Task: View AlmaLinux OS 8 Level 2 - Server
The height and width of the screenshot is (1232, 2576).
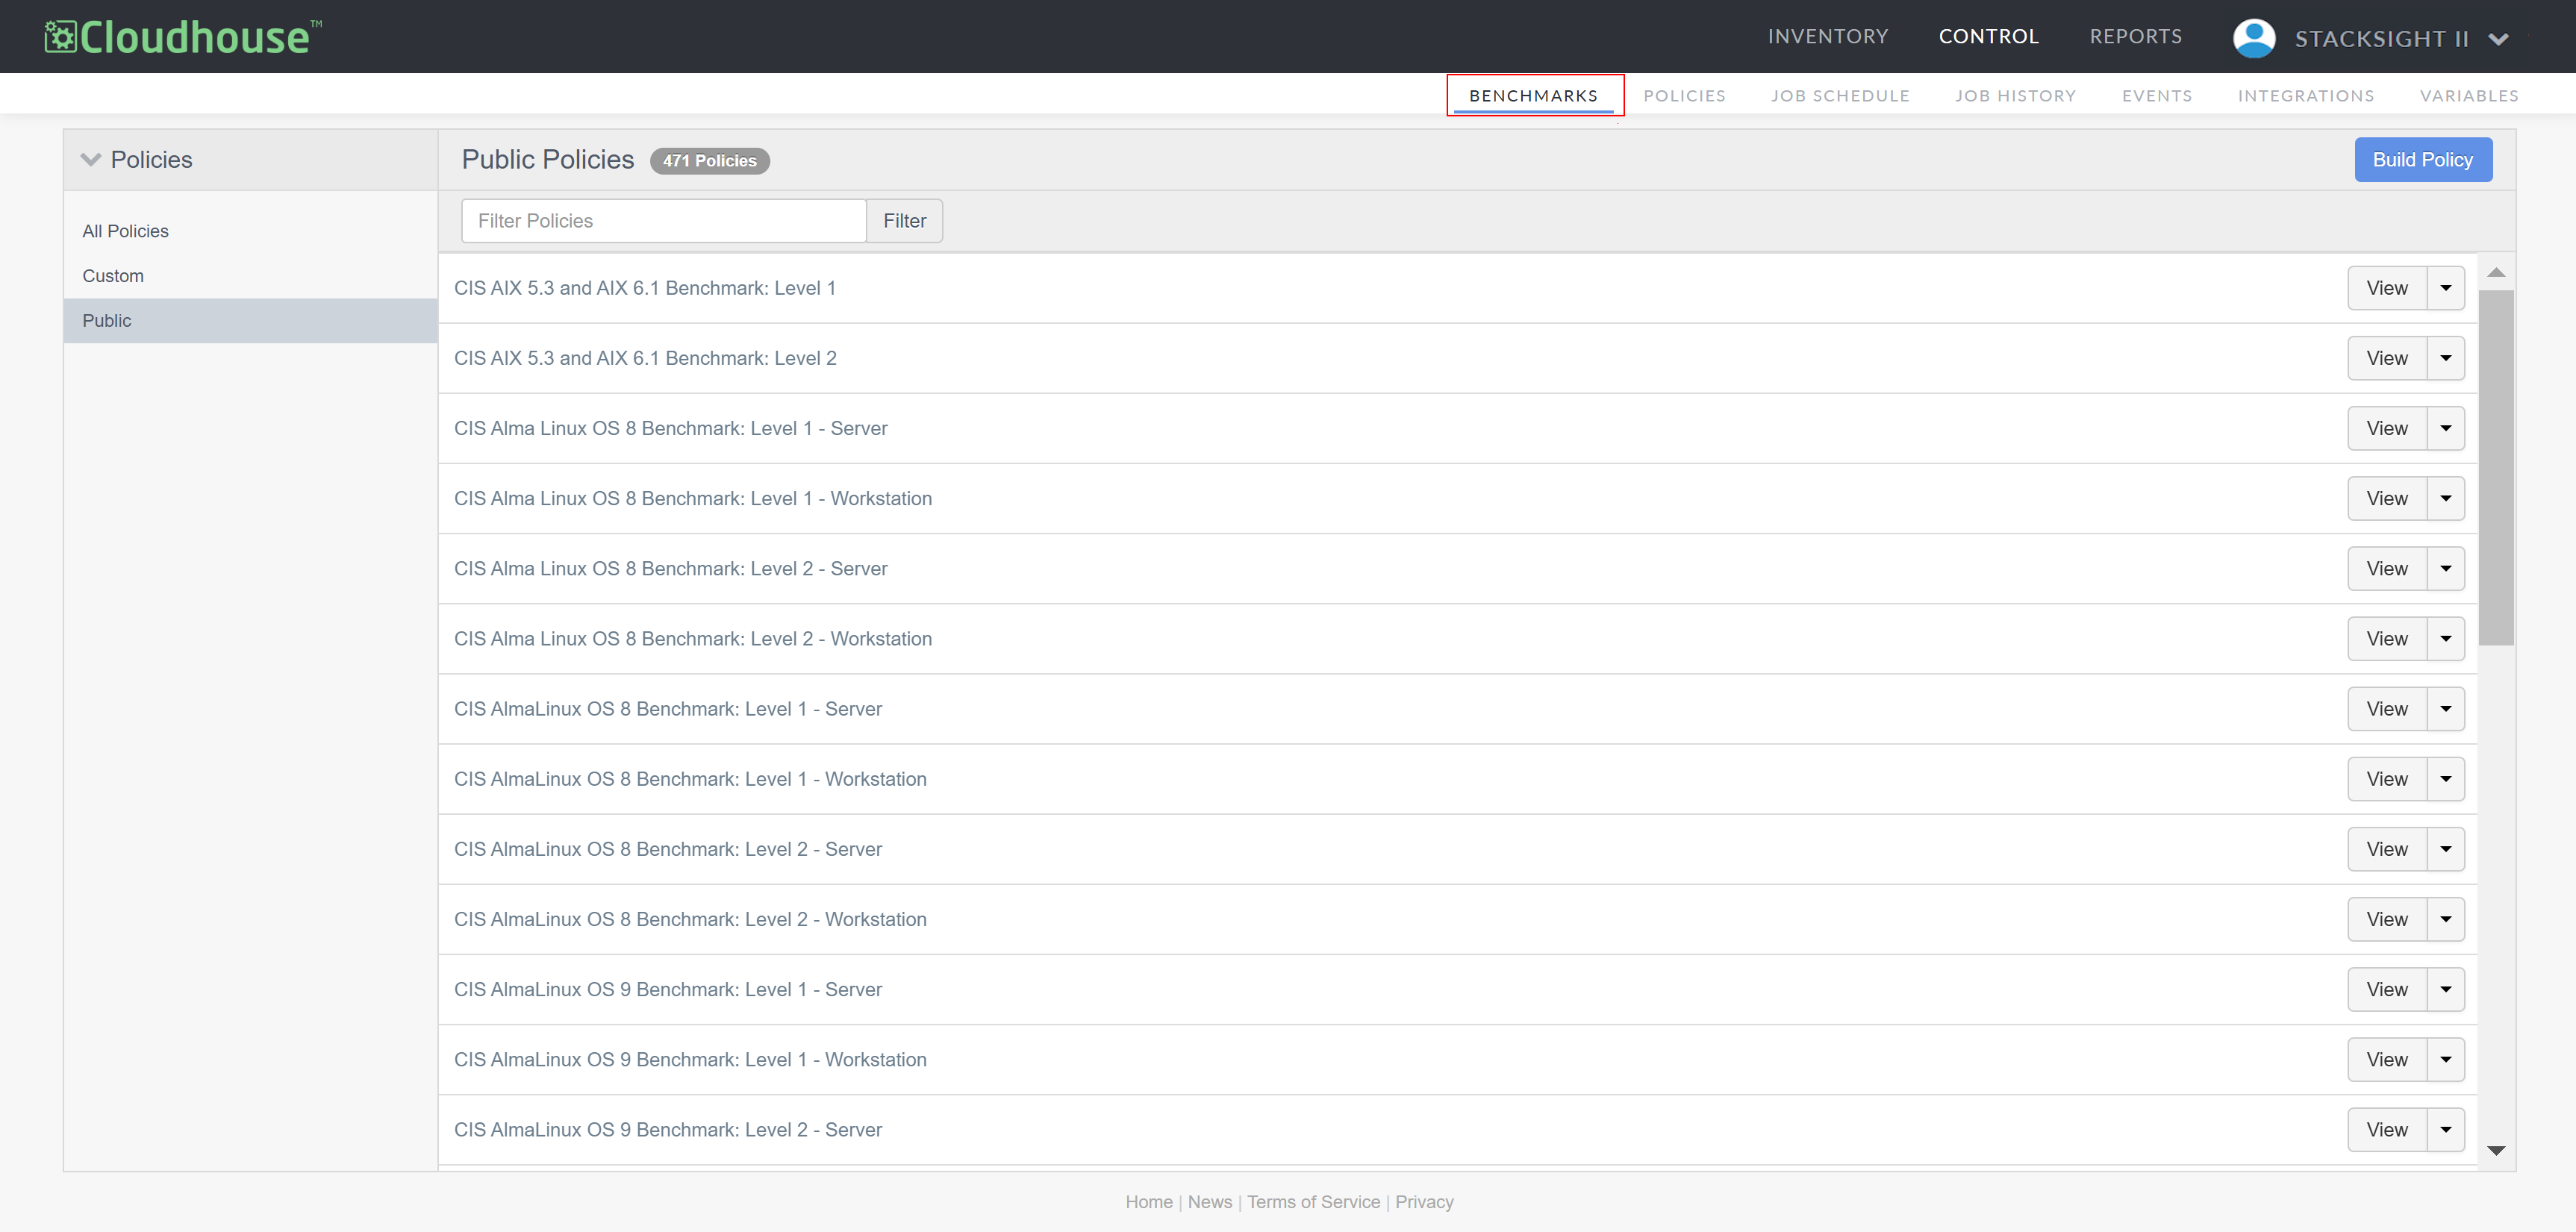Action: click(2387, 849)
